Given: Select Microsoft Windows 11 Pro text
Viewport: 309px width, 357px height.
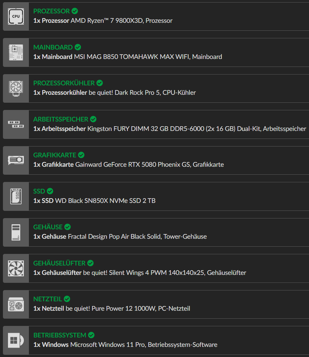Looking at the screenshot, I should [108, 345].
